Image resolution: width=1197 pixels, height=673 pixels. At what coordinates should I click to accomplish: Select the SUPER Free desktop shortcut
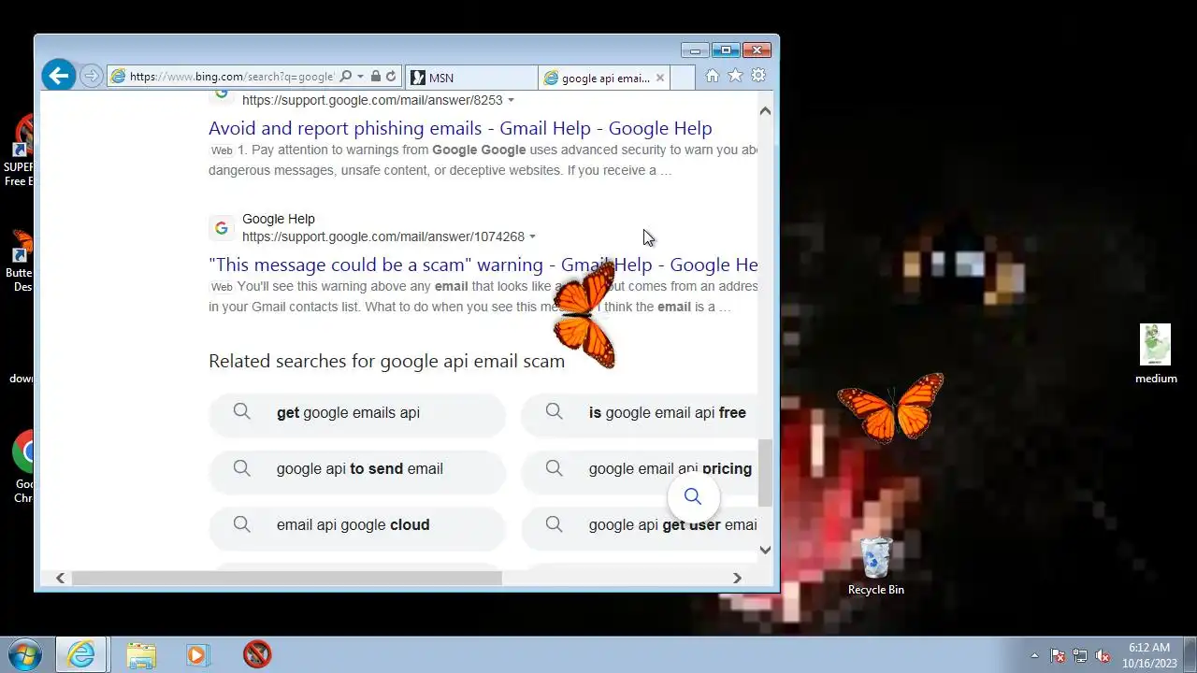[19, 151]
